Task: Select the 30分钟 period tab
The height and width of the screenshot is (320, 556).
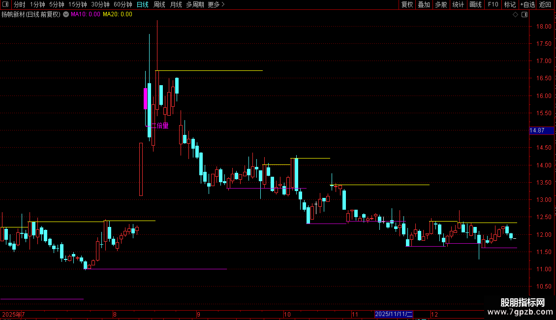Action: pyautogui.click(x=100, y=4)
